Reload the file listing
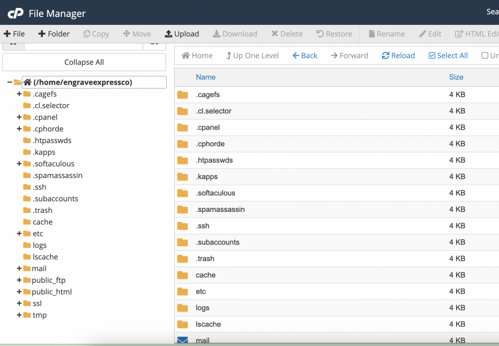 click(398, 56)
